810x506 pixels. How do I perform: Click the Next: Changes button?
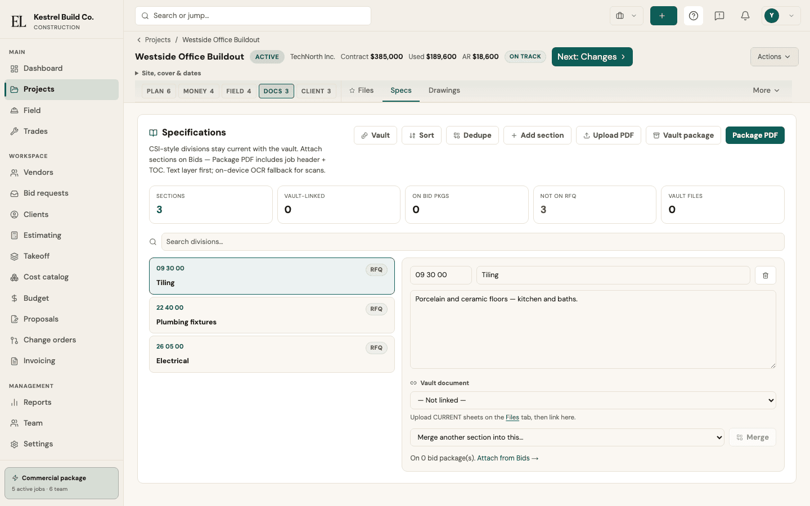pos(592,57)
